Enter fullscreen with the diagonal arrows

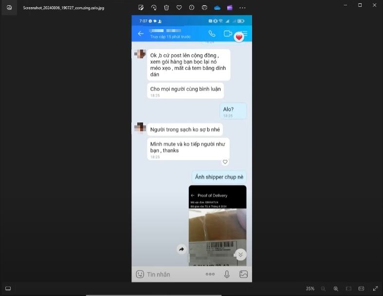point(375,289)
